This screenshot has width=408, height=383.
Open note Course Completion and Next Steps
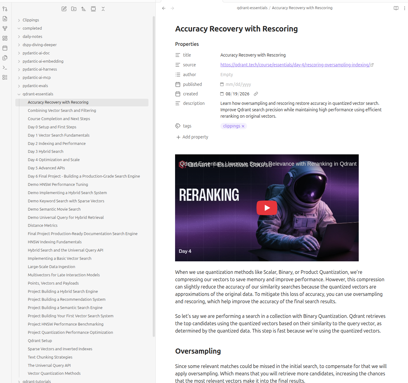pos(59,119)
